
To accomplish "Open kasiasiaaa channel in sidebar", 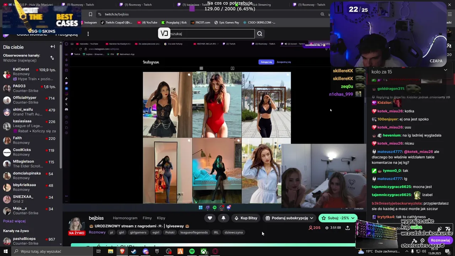I will pyautogui.click(x=30, y=126).
